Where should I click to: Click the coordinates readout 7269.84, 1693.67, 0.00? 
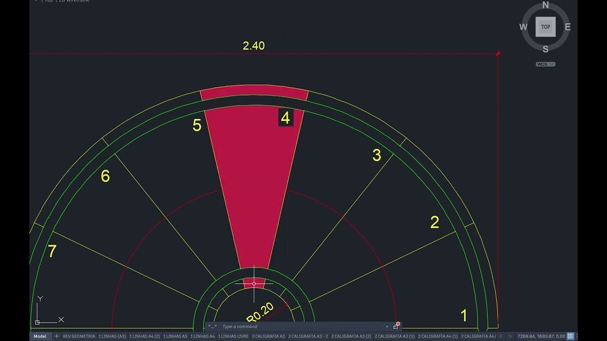[x=541, y=336]
